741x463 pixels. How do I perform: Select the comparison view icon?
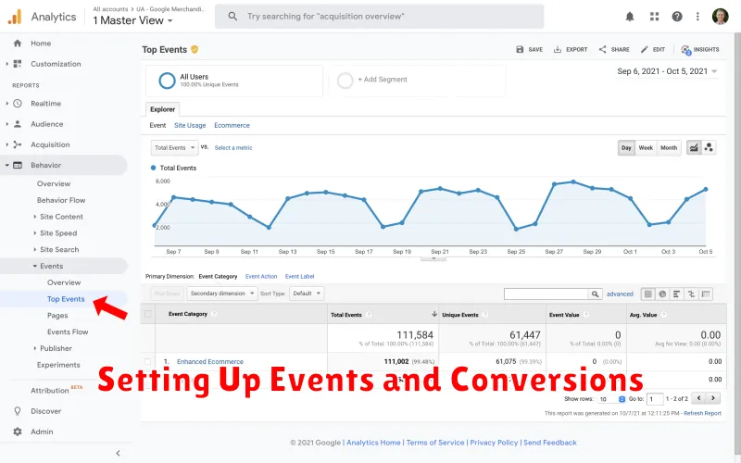coord(691,294)
